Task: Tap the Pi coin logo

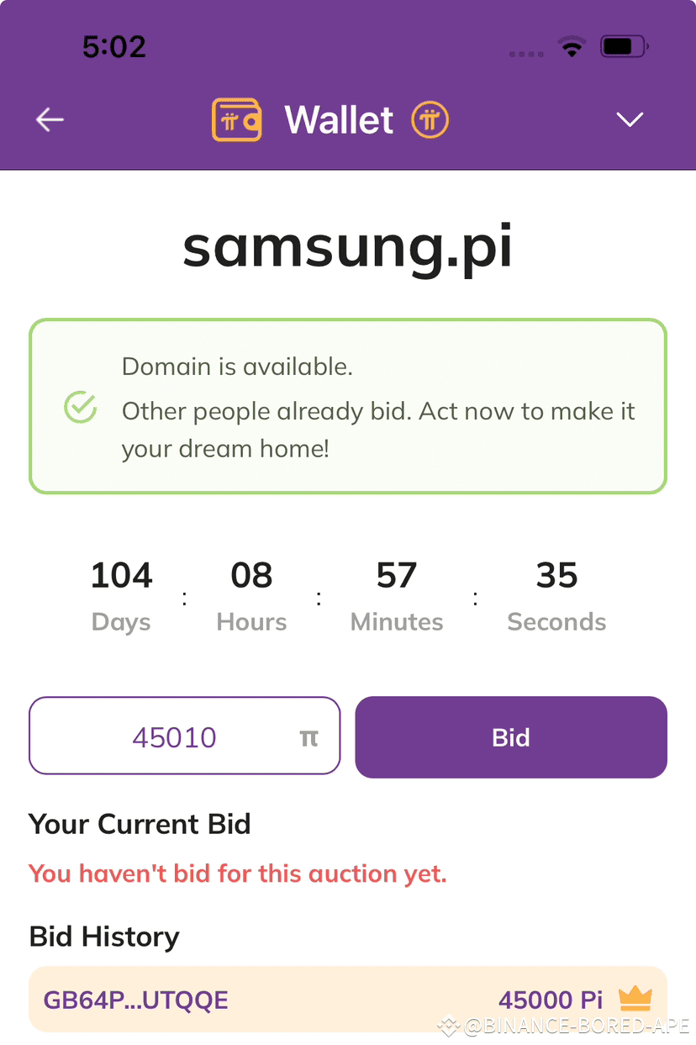Action: point(430,120)
